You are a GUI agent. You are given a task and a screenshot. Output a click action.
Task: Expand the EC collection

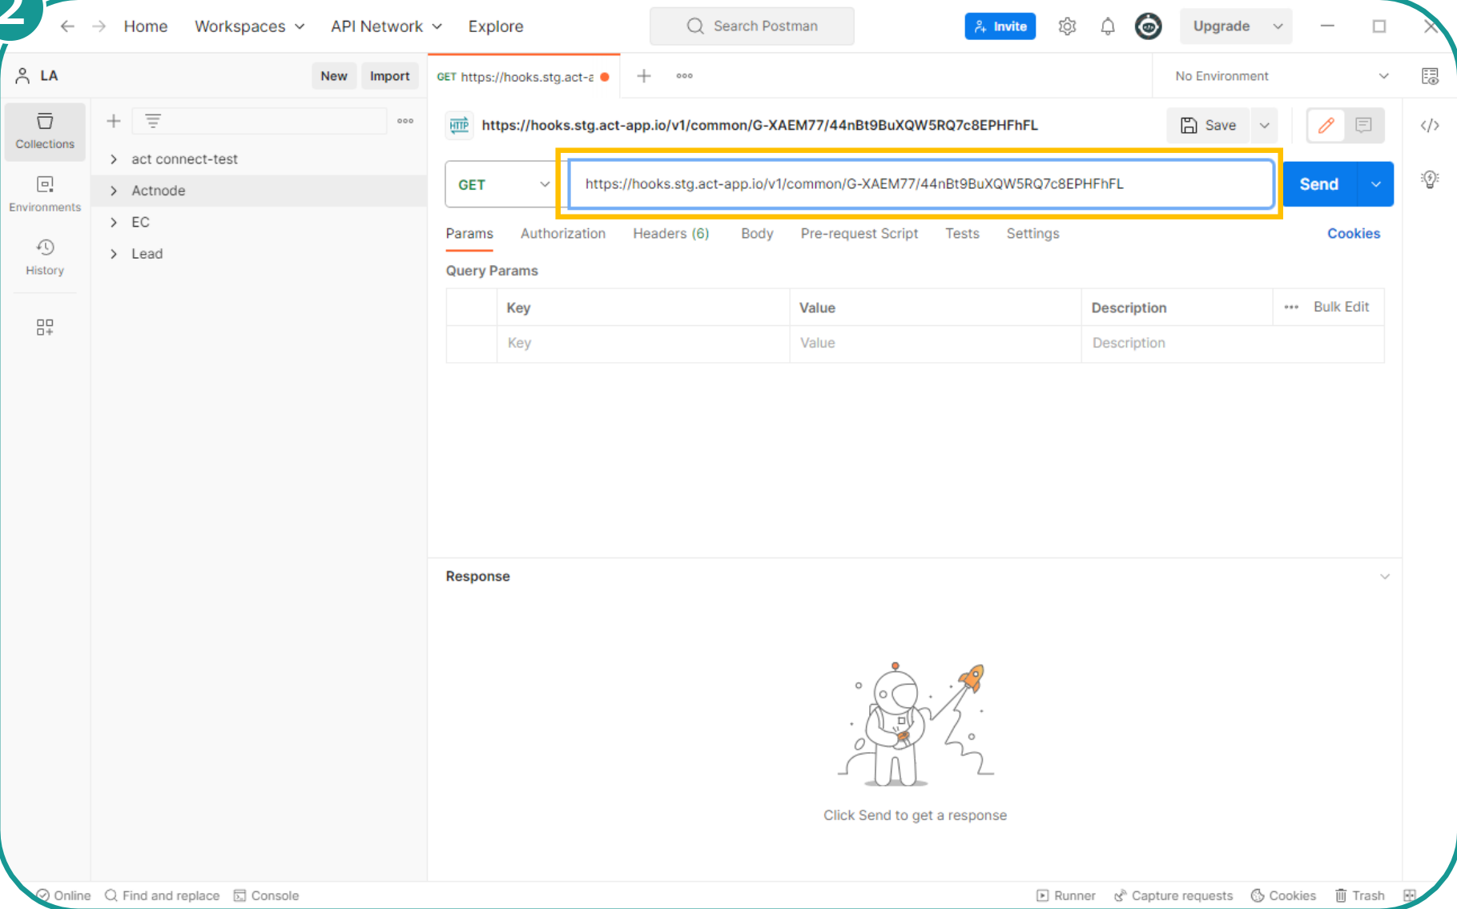coord(114,222)
